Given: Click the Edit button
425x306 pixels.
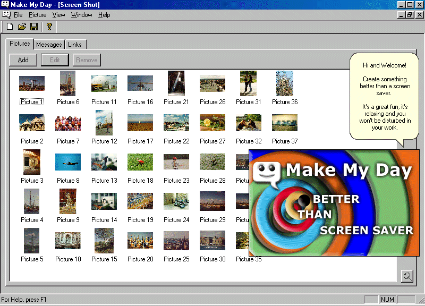Looking at the screenshot, I should 55,60.
